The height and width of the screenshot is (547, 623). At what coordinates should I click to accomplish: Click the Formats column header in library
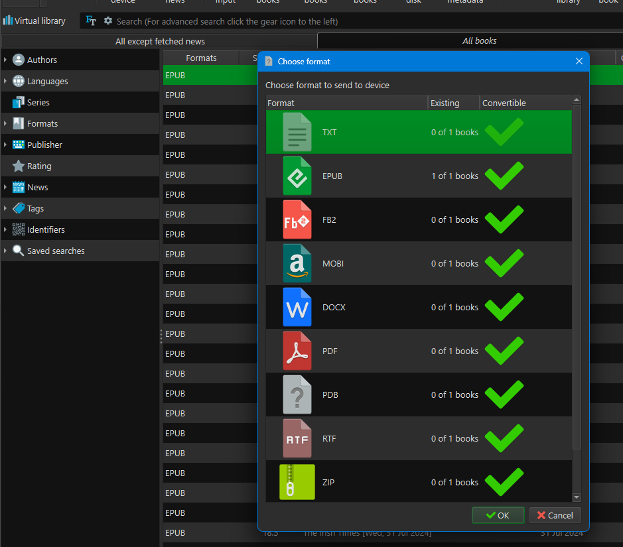(201, 58)
